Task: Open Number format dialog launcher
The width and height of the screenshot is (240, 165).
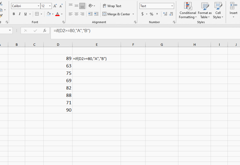Action: click(174, 22)
